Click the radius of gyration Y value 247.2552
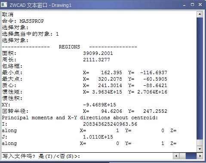 [x=155, y=111]
